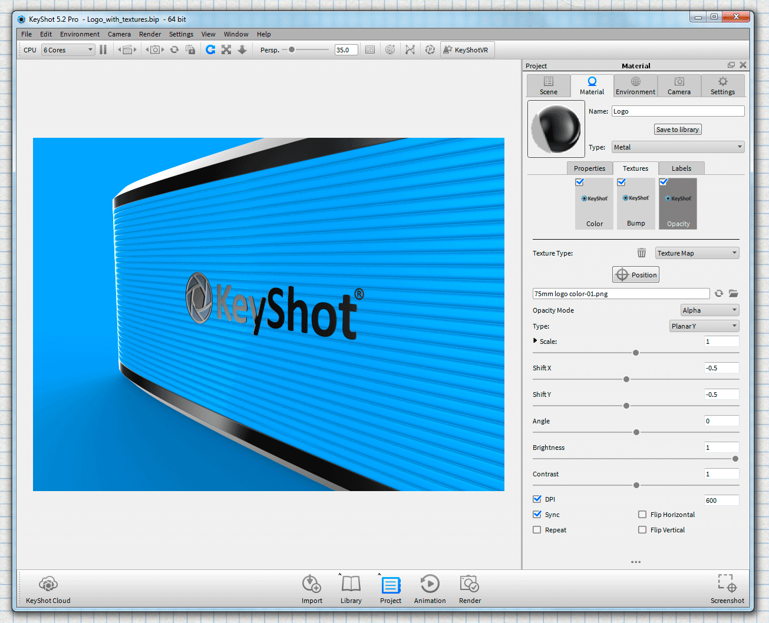The width and height of the screenshot is (769, 623).
Task: Undock the Project panel
Action: coord(731,65)
